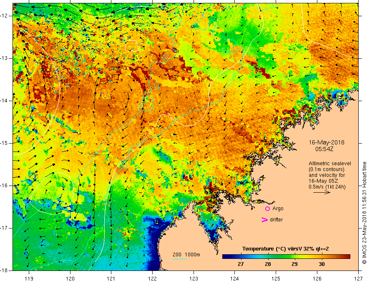Click 'Altimetric sealevel' caption line
The width and height of the screenshot is (367, 283).
(330, 164)
